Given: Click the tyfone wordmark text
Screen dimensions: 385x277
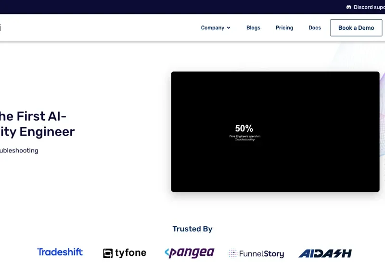Looking at the screenshot, I should 130,253.
